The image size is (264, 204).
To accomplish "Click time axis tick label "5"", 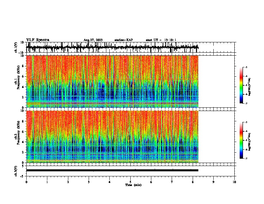I will click(x=130, y=182).
